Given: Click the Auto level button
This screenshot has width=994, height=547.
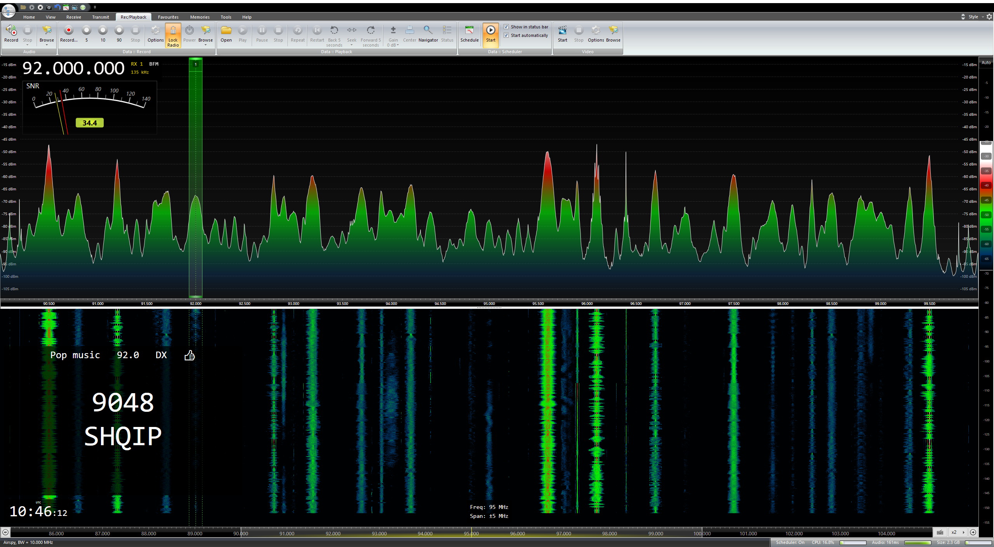Looking at the screenshot, I should click(986, 63).
